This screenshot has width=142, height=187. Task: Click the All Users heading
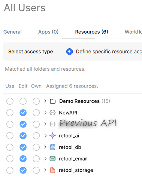coord(25,8)
